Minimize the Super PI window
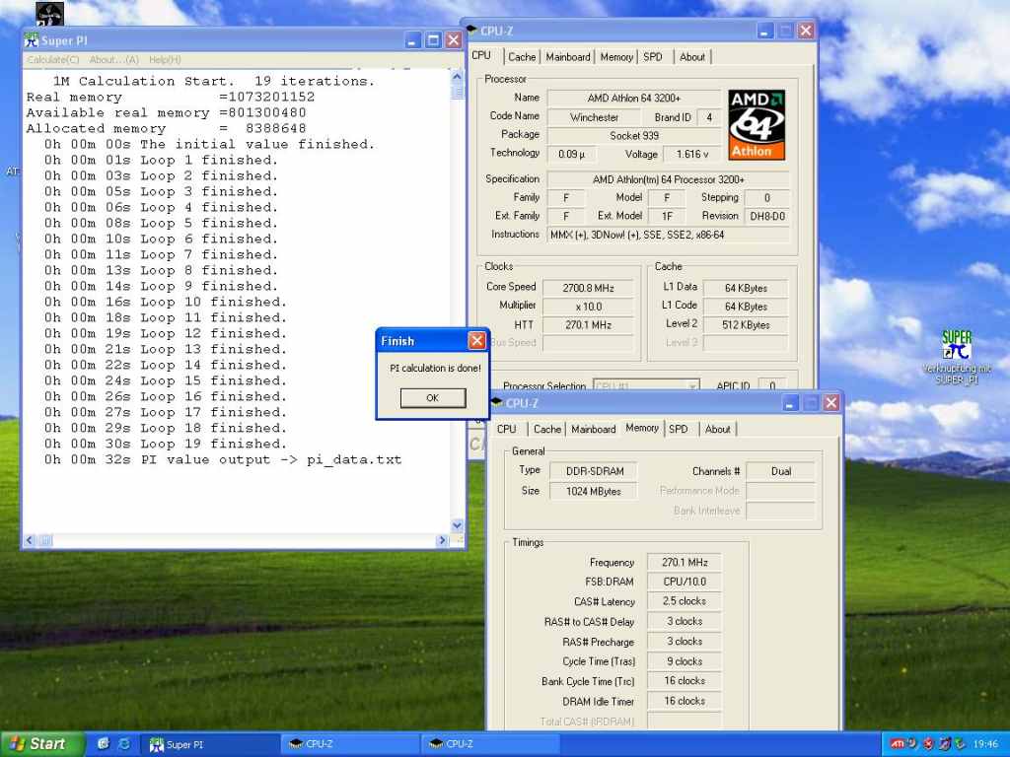This screenshot has width=1010, height=757. [x=413, y=40]
